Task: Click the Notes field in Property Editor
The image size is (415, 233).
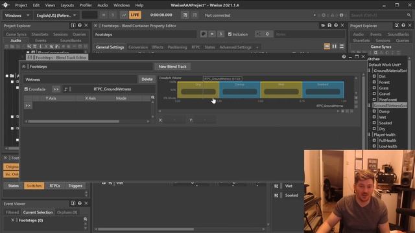Action: pos(309,34)
